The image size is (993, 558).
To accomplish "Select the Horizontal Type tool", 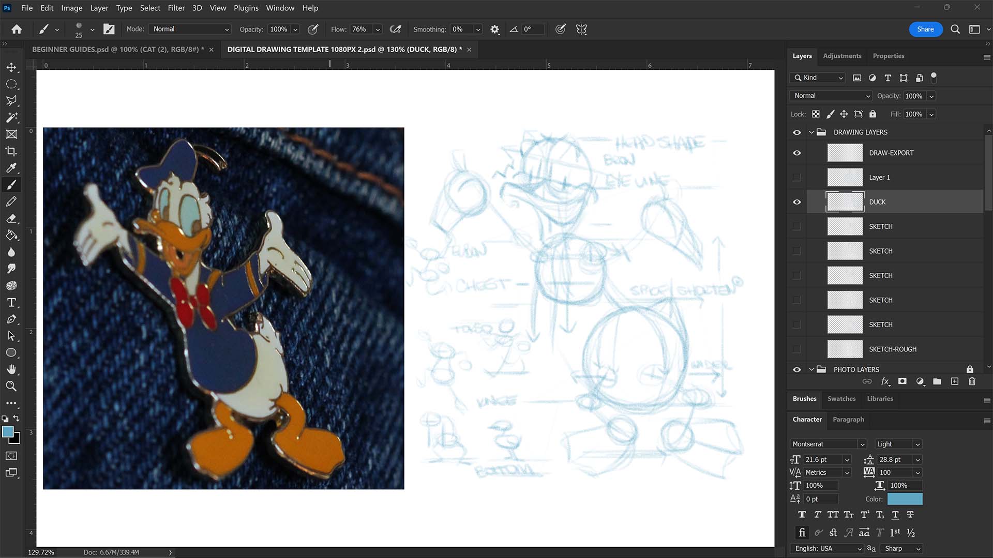I will [11, 302].
